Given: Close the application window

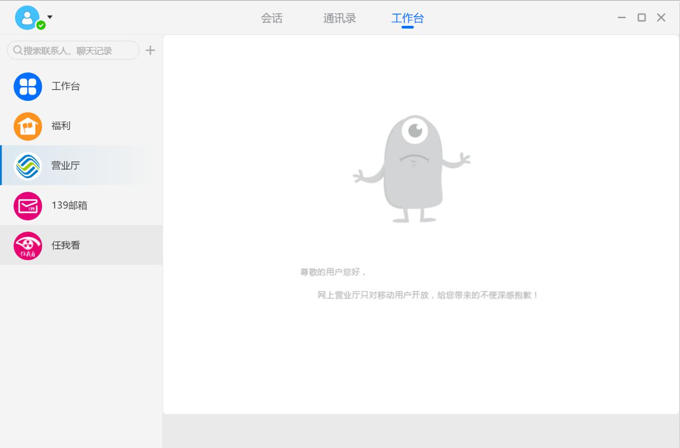Looking at the screenshot, I should (661, 18).
